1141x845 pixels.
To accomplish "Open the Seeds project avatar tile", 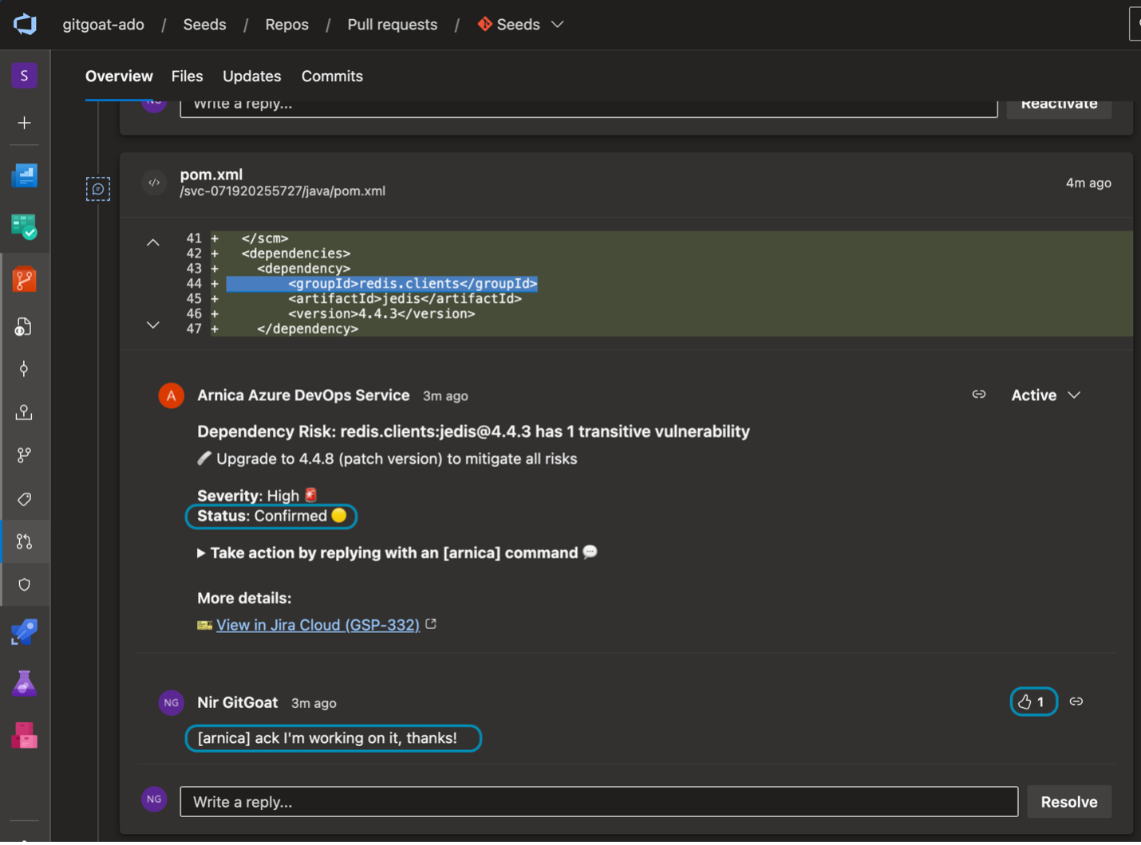I will 25,76.
